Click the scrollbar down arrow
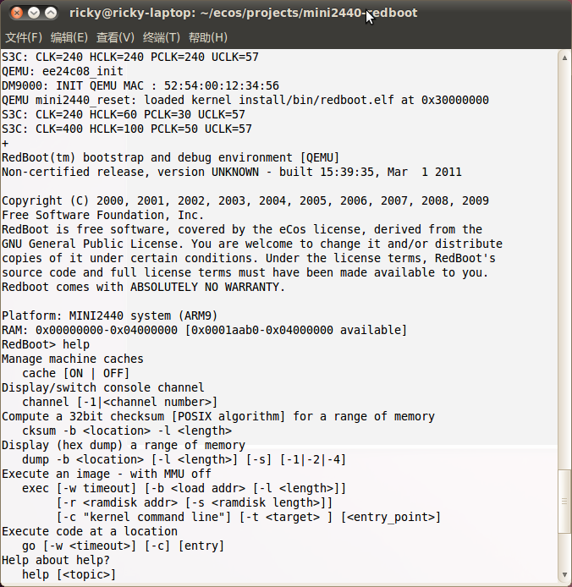This screenshot has height=587, width=572. click(564, 574)
